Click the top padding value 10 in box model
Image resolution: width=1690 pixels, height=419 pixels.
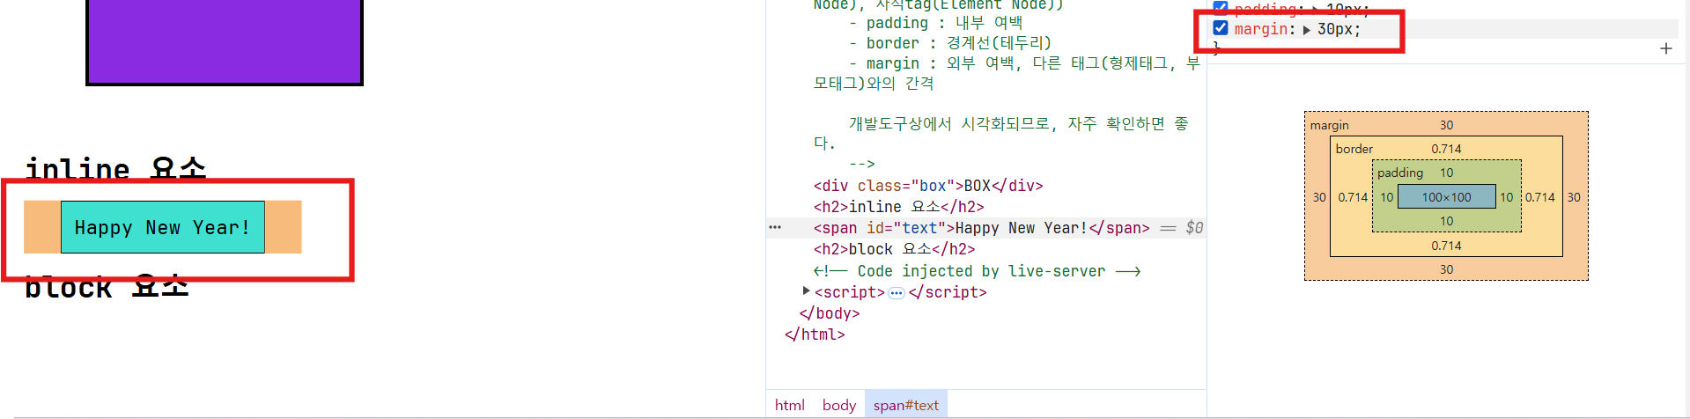(x=1446, y=173)
